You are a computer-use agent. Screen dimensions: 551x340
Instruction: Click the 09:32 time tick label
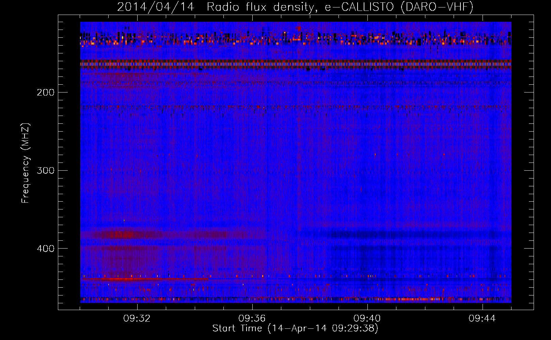137,319
